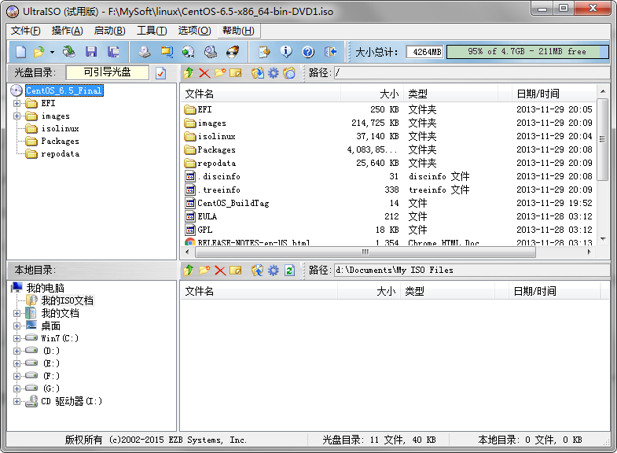617x453 pixels.
Task: Click Set boot file icon in disc pane
Action: [x=289, y=73]
